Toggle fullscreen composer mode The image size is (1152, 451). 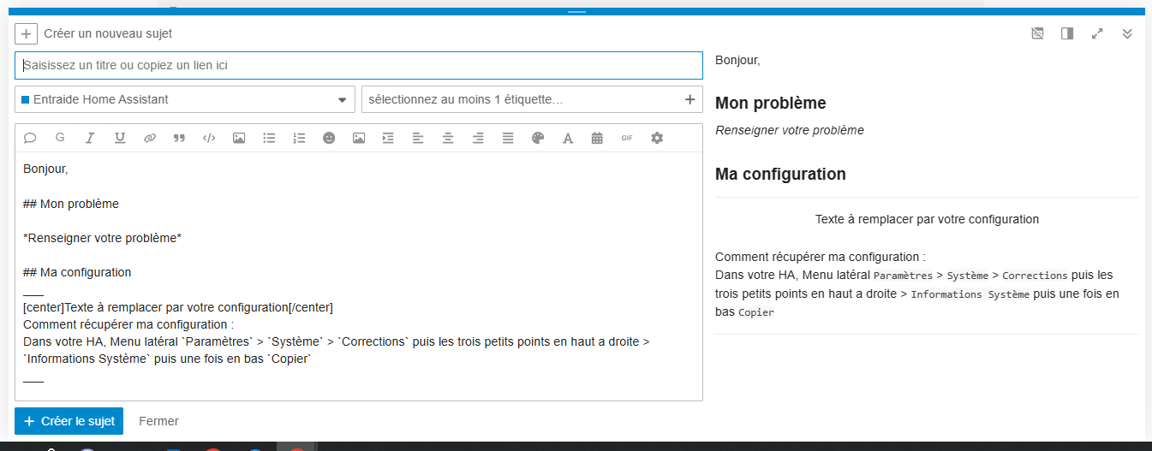(1097, 33)
